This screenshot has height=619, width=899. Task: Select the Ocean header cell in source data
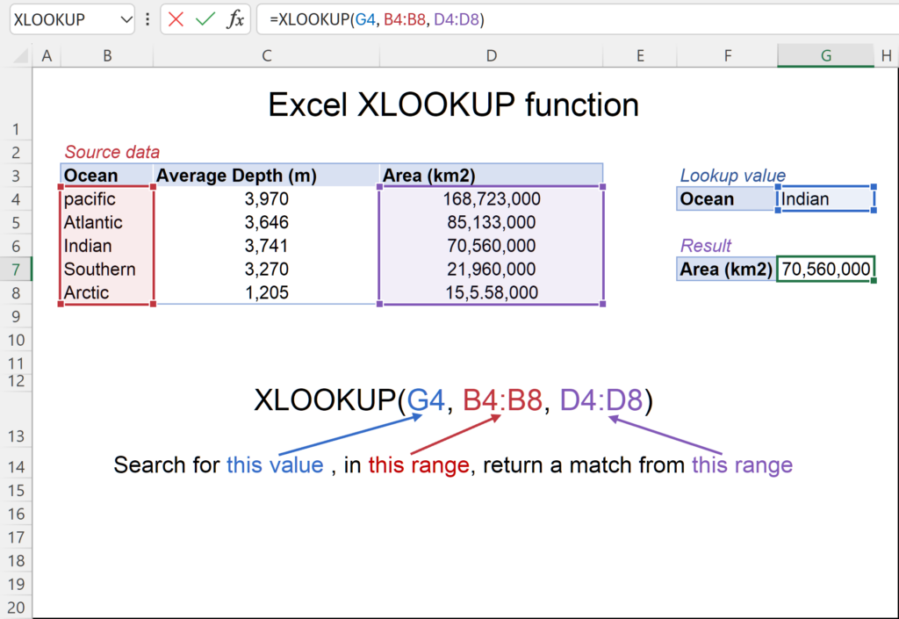coord(107,176)
